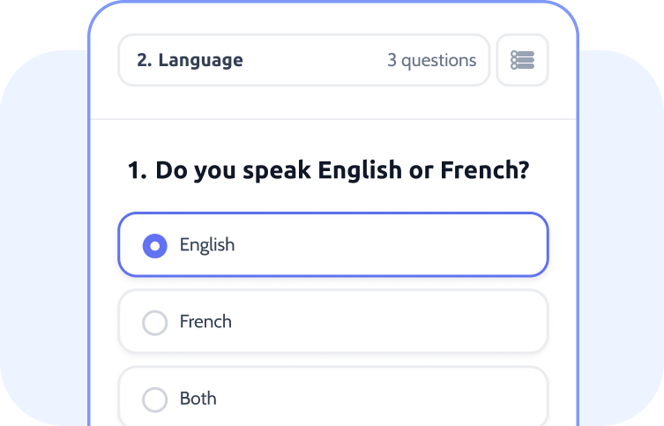Click the "Both" answer label text
This screenshot has width=664, height=426.
[198, 399]
